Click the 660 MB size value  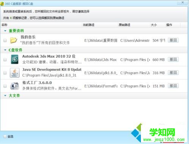[159, 60]
